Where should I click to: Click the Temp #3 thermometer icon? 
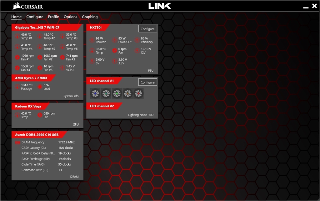(x=62, y=36)
